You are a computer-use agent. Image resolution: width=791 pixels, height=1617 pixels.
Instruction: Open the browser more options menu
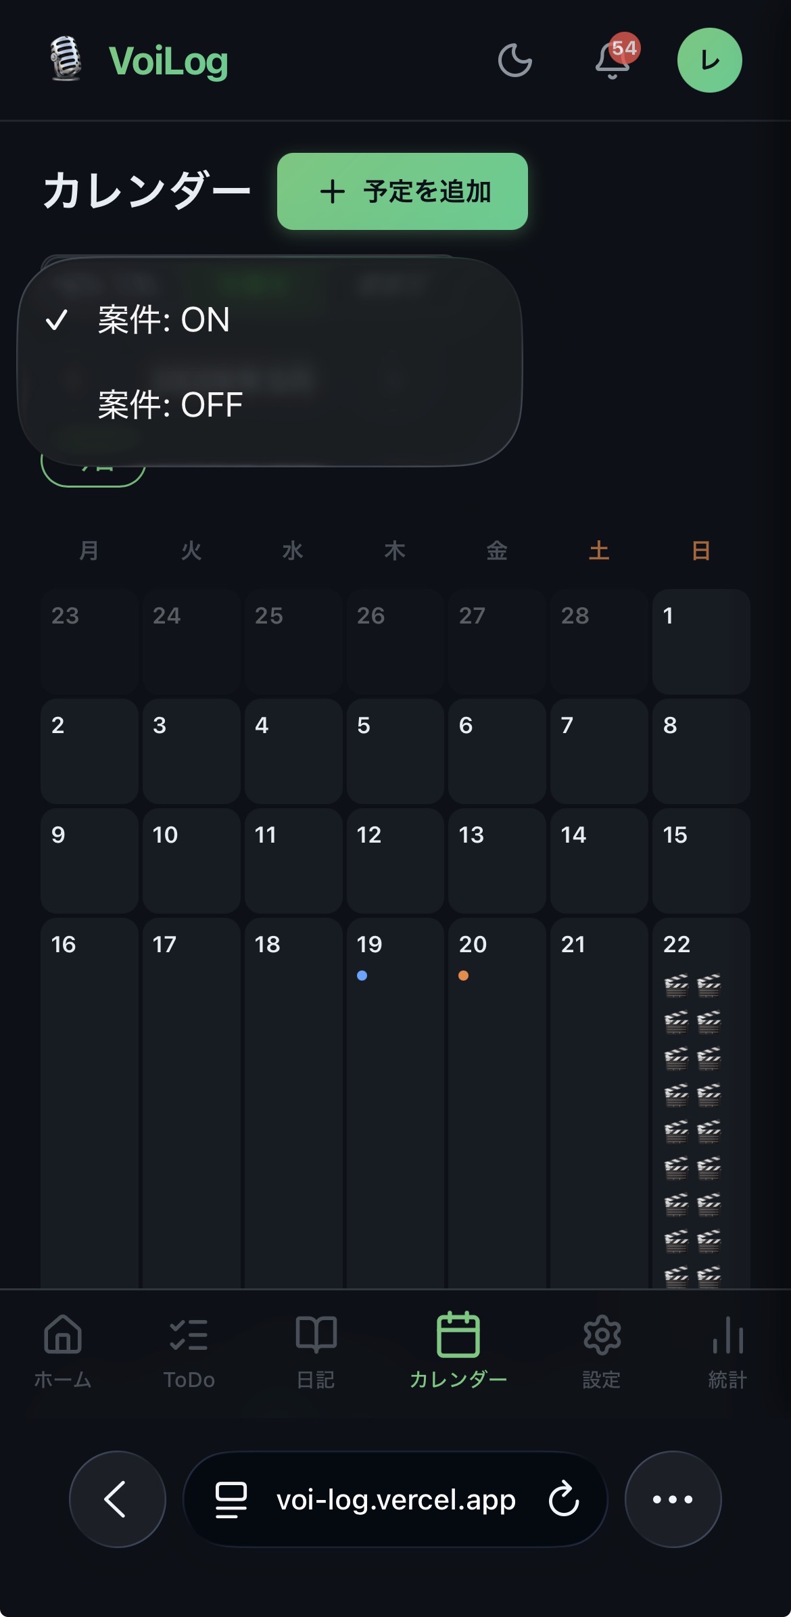(673, 1499)
